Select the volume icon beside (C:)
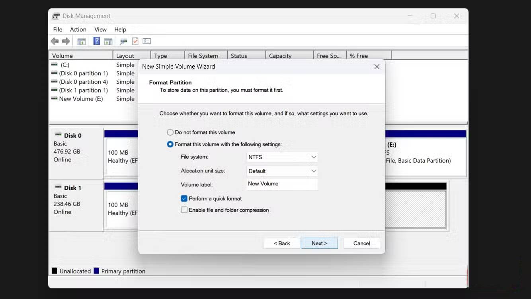The image size is (531, 299). click(x=54, y=65)
